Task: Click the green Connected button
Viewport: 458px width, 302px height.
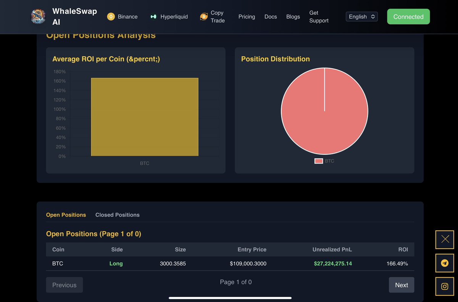Action: click(408, 16)
